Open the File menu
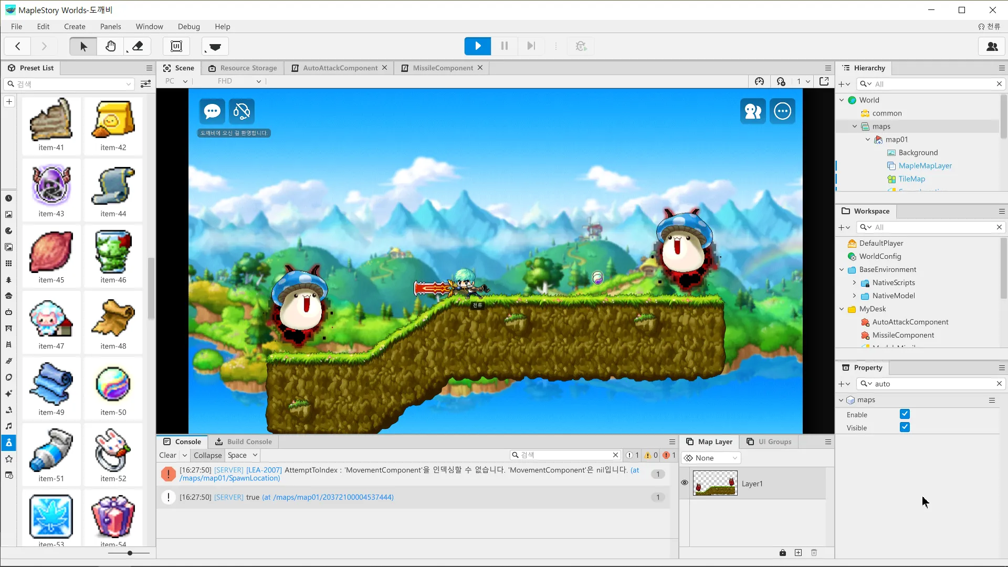The height and width of the screenshot is (567, 1008). [x=16, y=26]
